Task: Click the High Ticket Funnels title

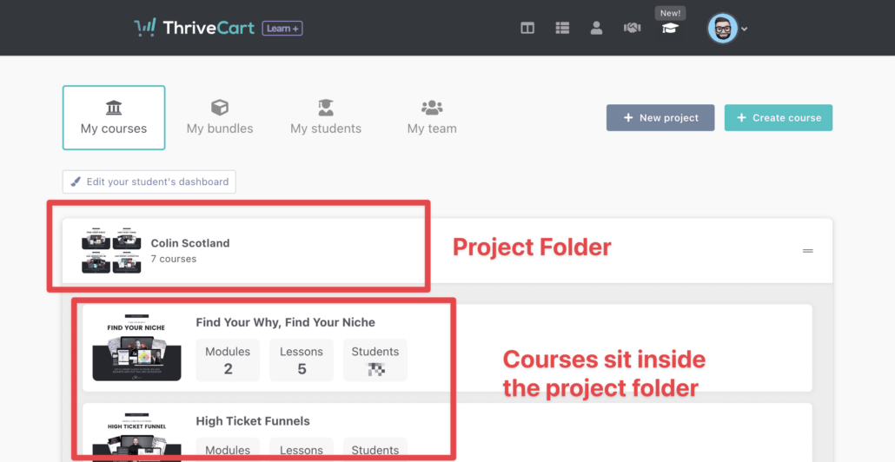Action: tap(253, 421)
